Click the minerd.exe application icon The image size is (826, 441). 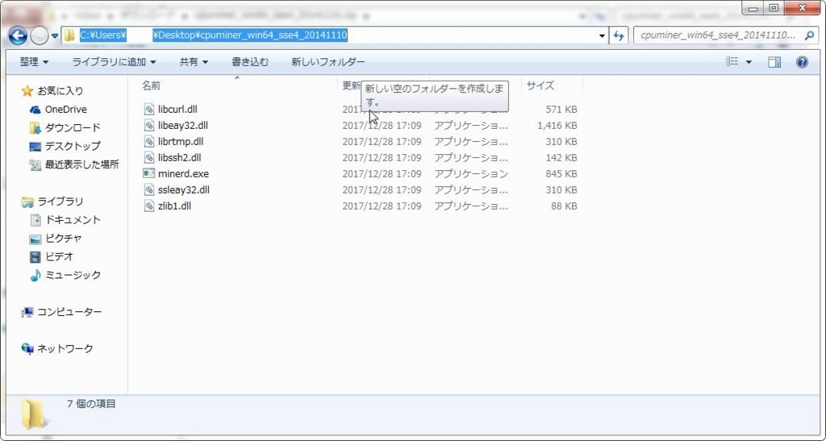click(149, 173)
